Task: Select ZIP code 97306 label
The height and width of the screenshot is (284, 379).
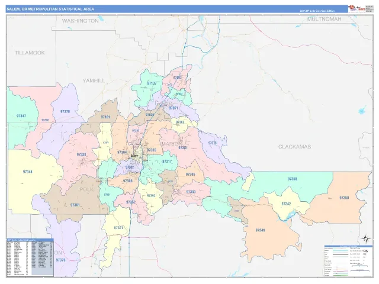Action: tap(128, 181)
